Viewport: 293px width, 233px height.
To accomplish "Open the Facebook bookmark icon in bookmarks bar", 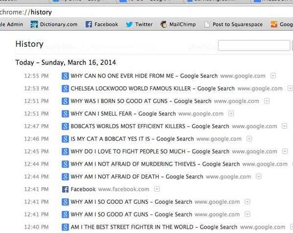I will pyautogui.click(x=89, y=24).
